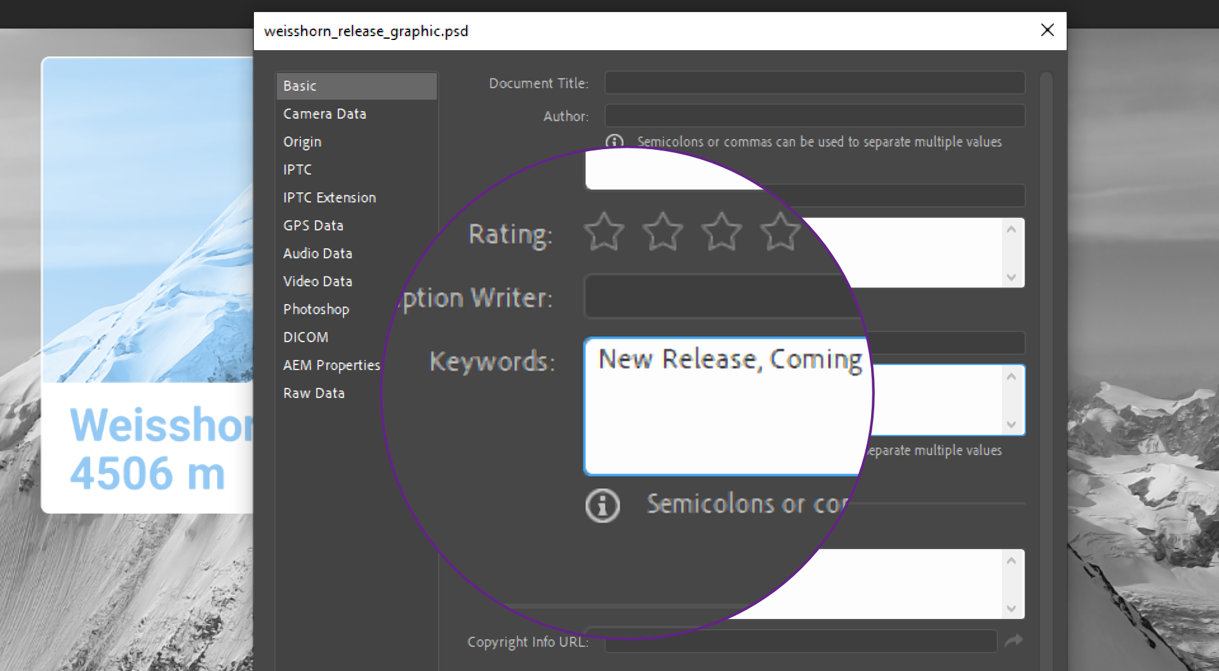Switch to GPS Data category

point(313,225)
